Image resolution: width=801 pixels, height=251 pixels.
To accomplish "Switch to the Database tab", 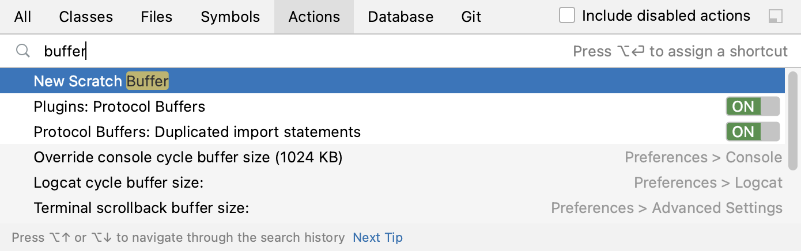I will (x=400, y=17).
